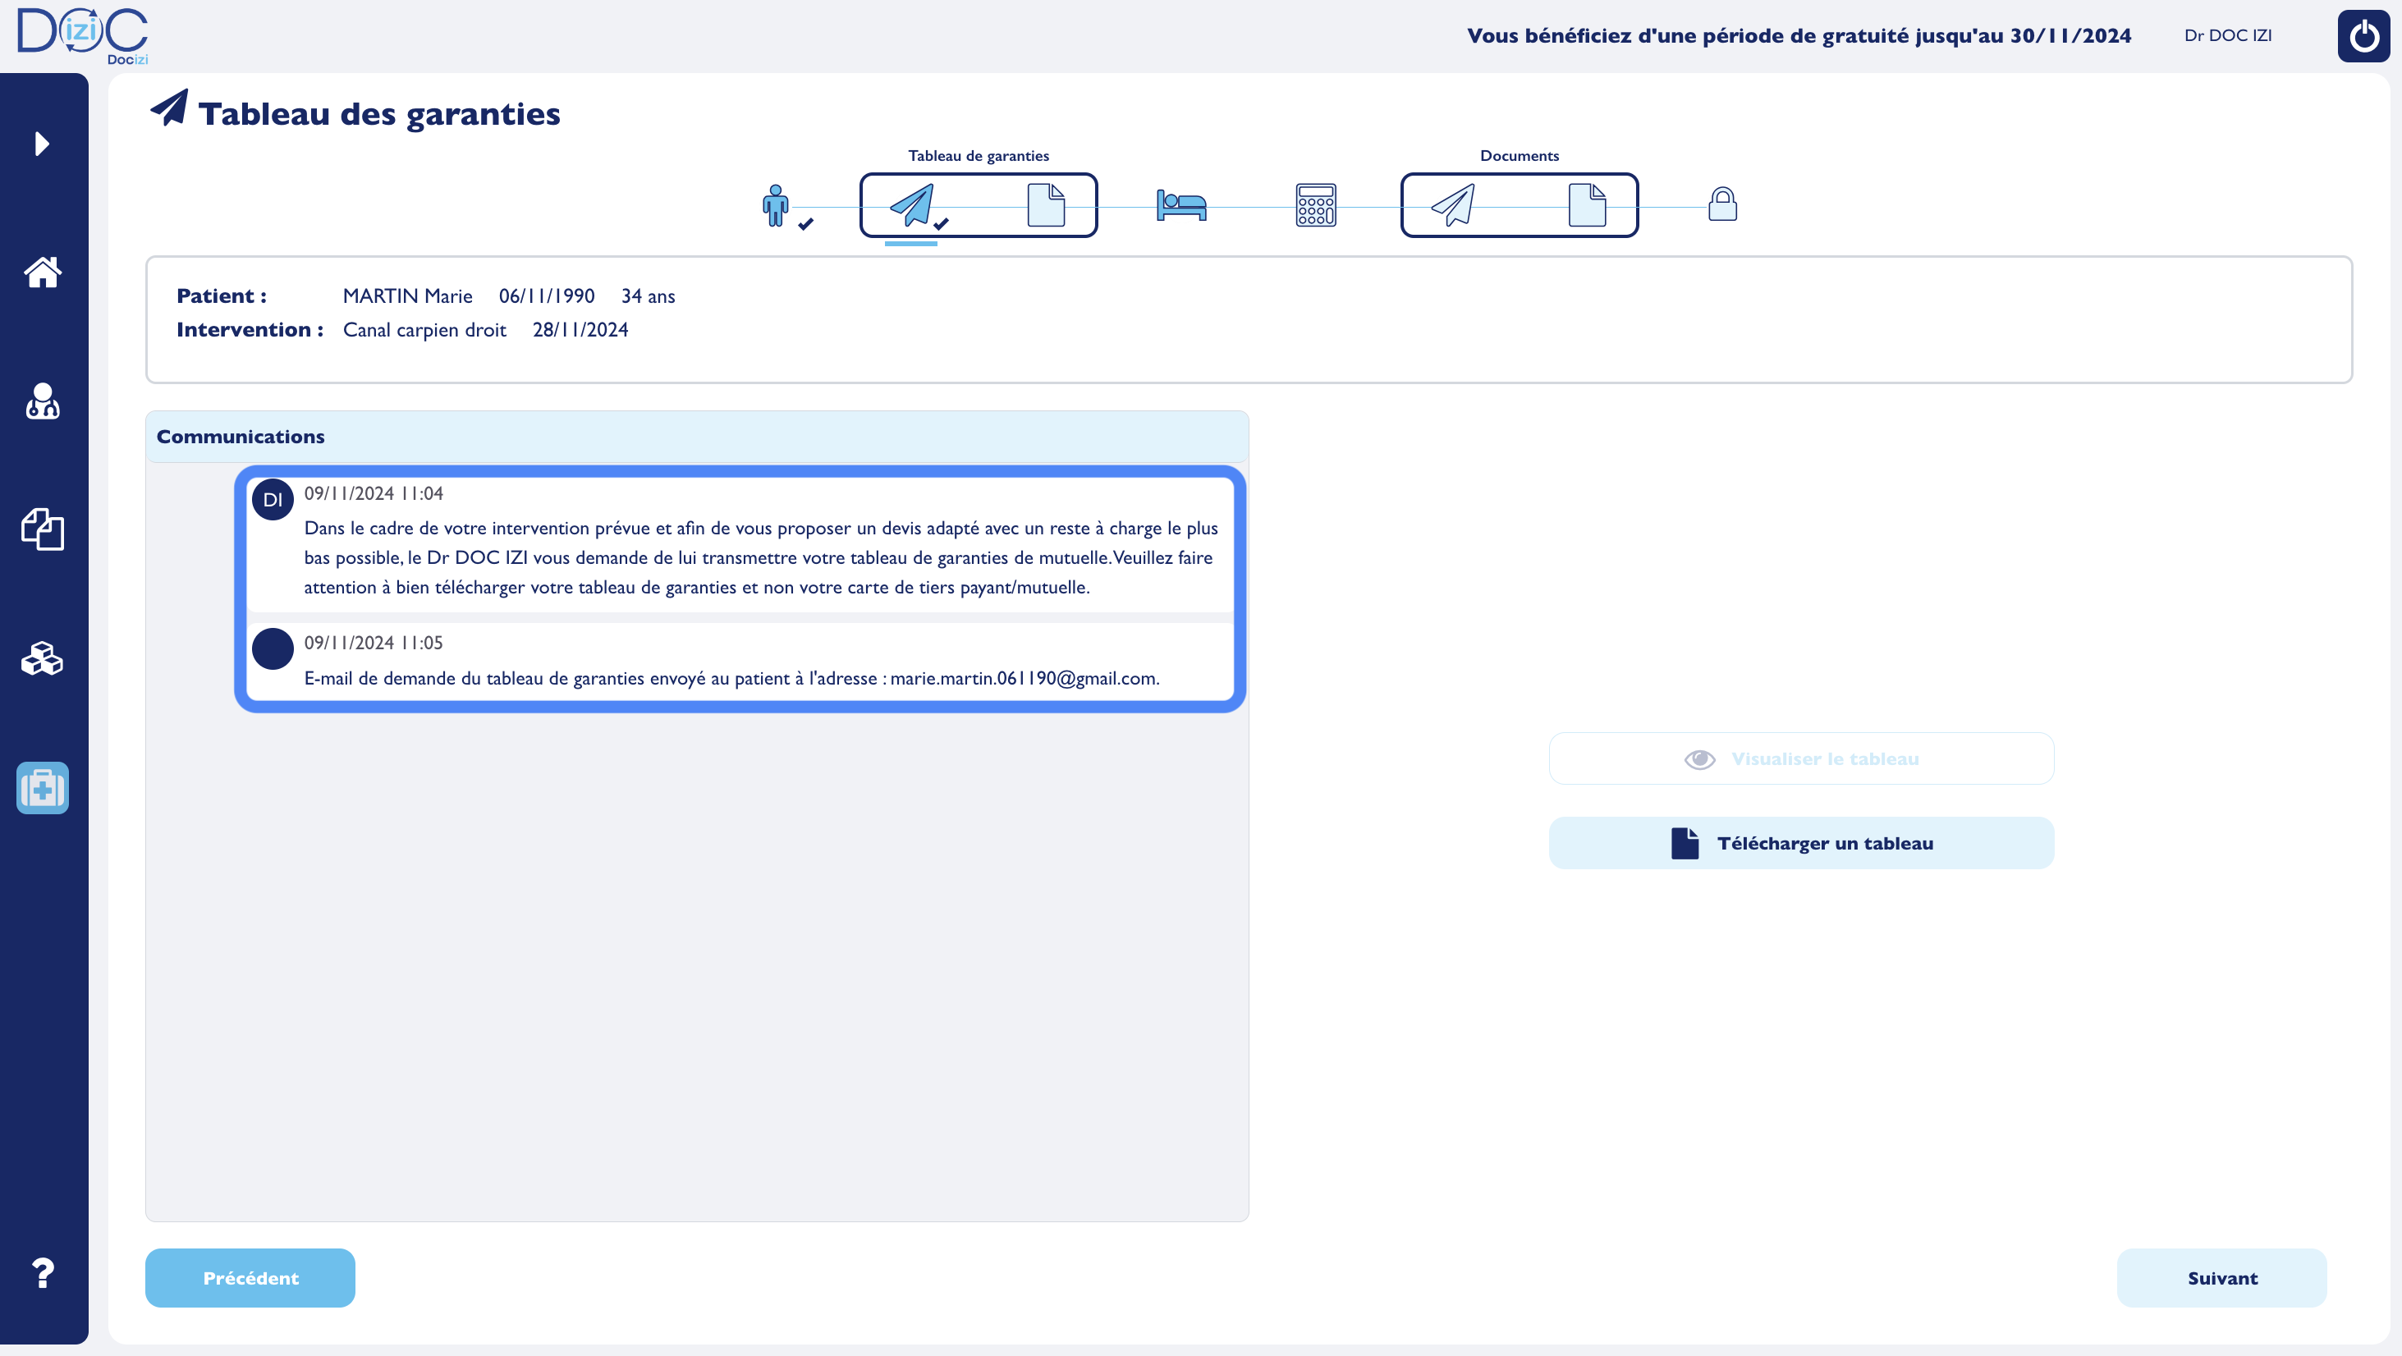2402x1356 pixels.
Task: Select document page step under Documents
Action: point(1586,205)
